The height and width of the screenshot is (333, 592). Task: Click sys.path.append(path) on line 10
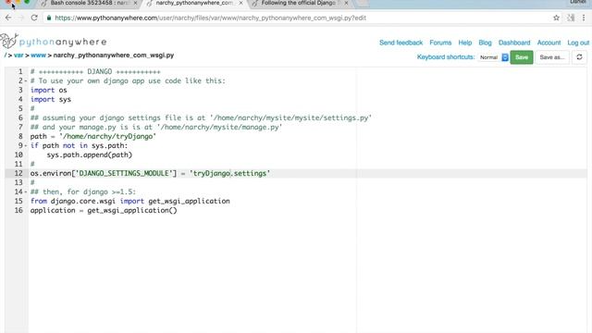point(90,154)
